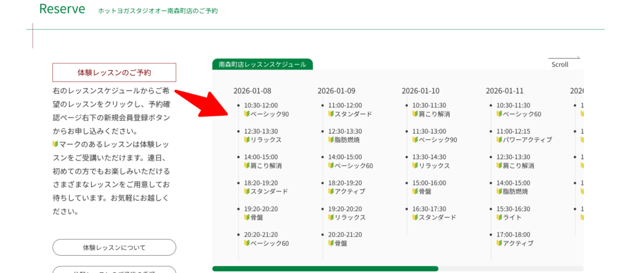Click beginner icon beside 2026-01-10 スタンダード
631x273 pixels.
point(415,218)
